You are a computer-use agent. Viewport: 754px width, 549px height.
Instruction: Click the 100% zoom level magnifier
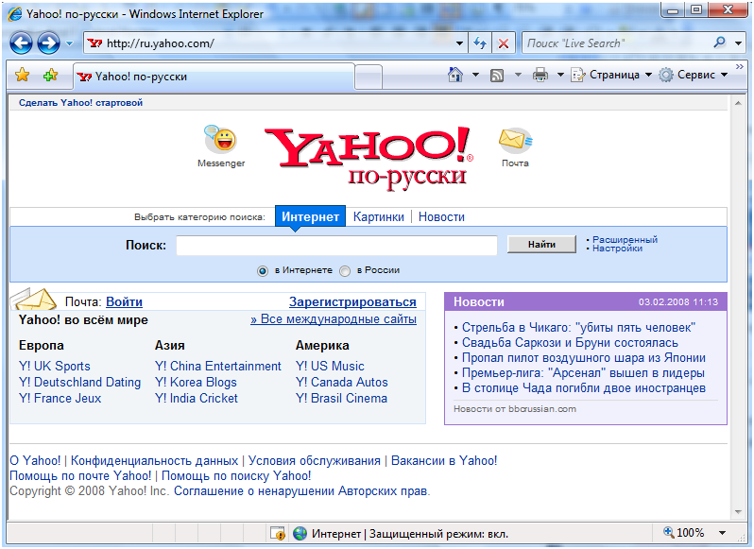[x=669, y=532]
